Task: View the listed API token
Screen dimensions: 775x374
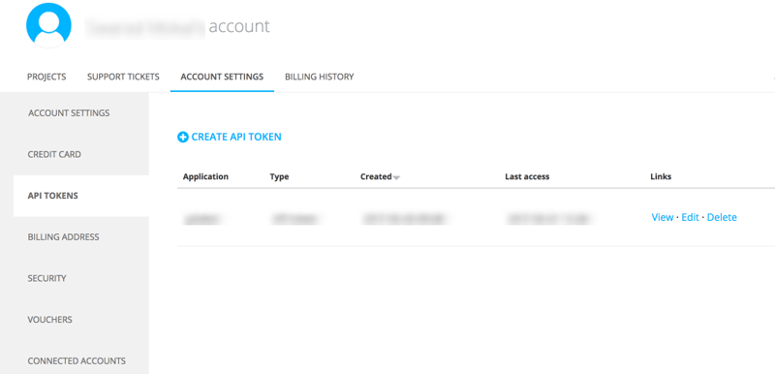Action: point(663,217)
